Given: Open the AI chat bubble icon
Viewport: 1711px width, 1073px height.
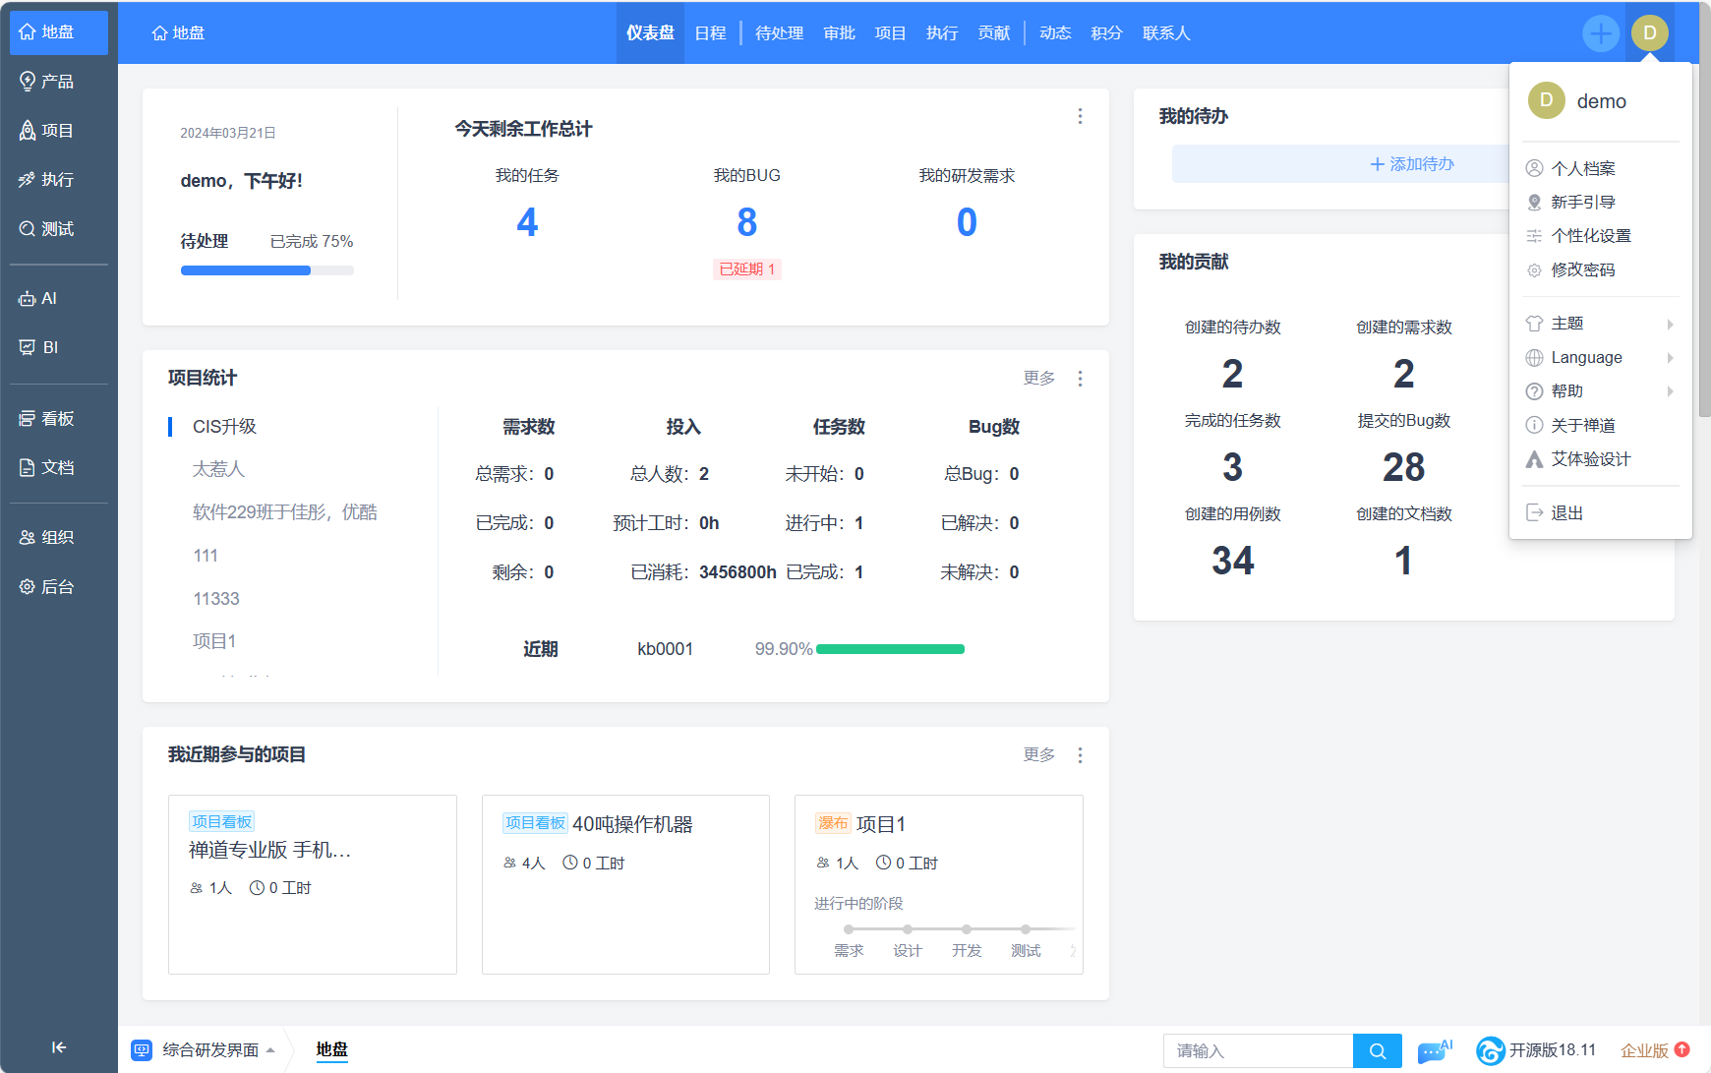Looking at the screenshot, I should 1434,1051.
